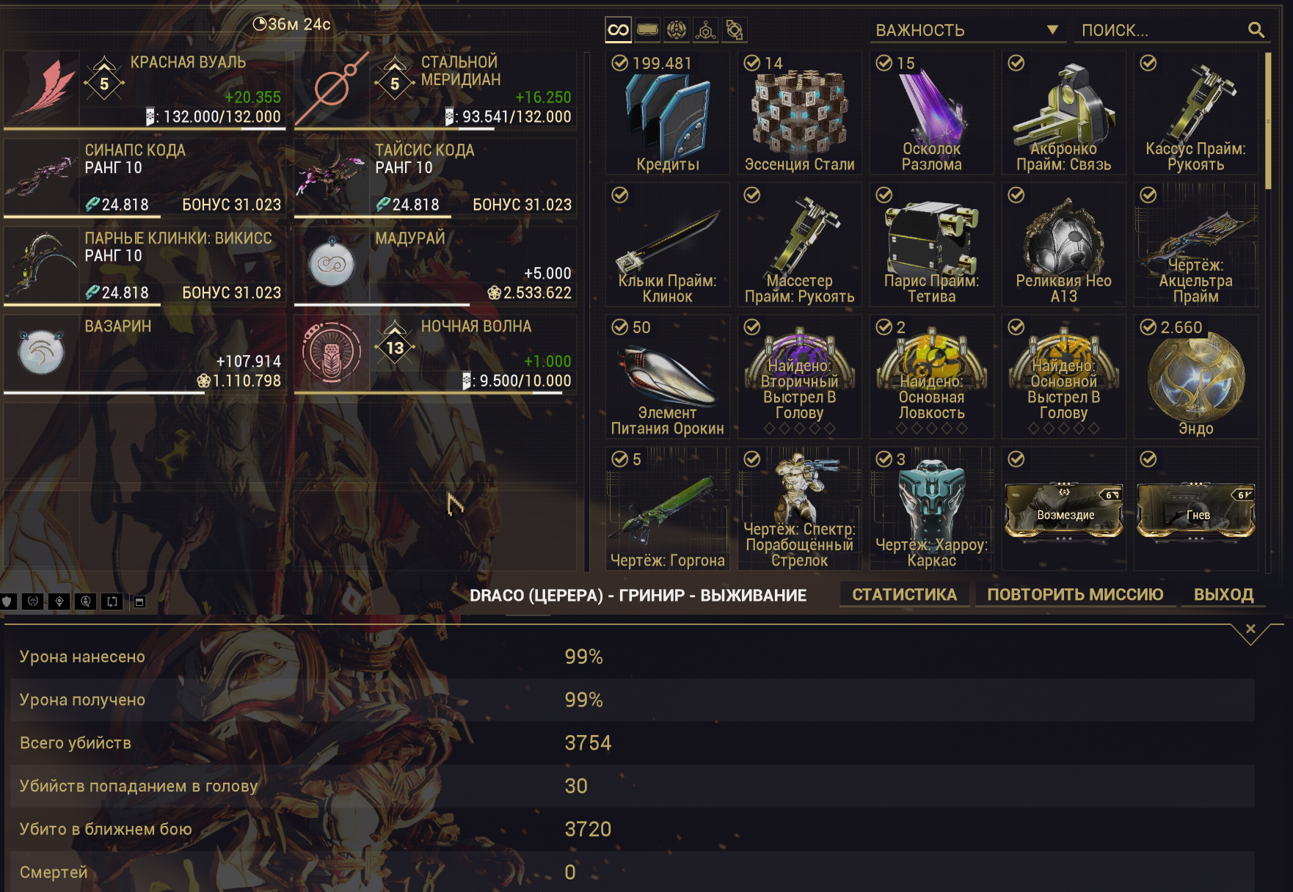
Task: Open the squad shield icon in chat bar
Action: (7, 602)
